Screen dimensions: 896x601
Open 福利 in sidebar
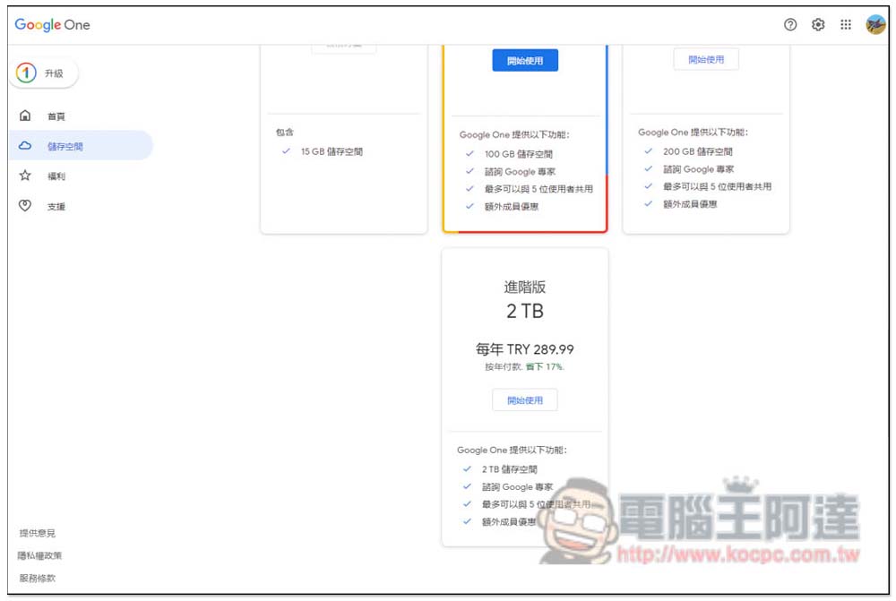(x=56, y=176)
